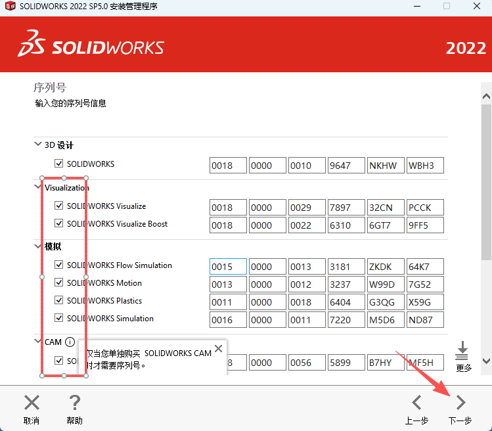
Task: Click the More download arrow icon
Action: click(x=462, y=351)
